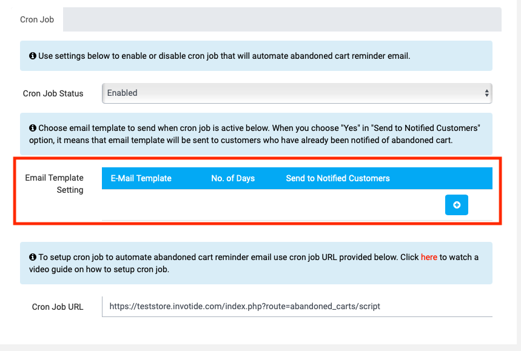This screenshot has height=351, width=521.
Task: Click the gray bar beside Cron Job title
Action: tap(282, 19)
